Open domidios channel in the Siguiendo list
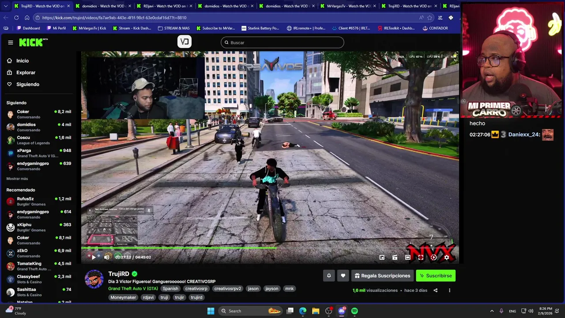 39,127
